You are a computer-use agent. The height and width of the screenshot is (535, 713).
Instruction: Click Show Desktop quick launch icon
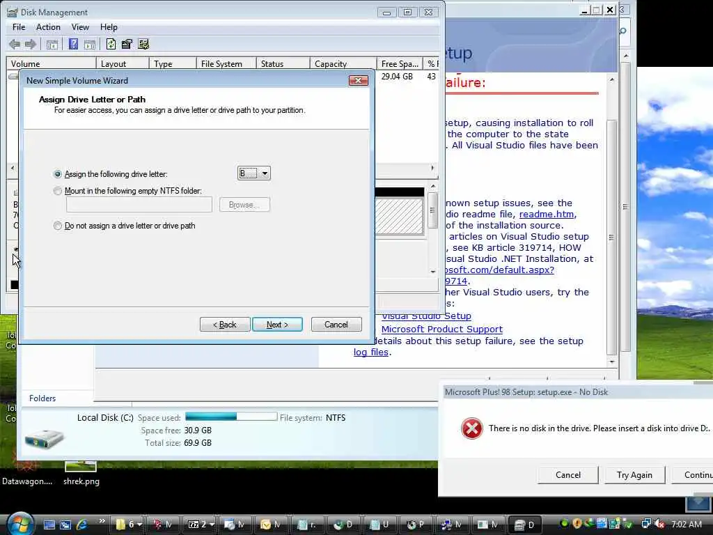coord(49,525)
